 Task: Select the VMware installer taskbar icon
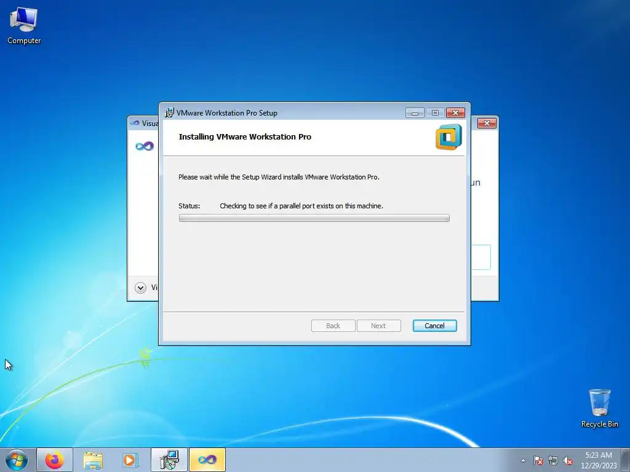point(169,460)
